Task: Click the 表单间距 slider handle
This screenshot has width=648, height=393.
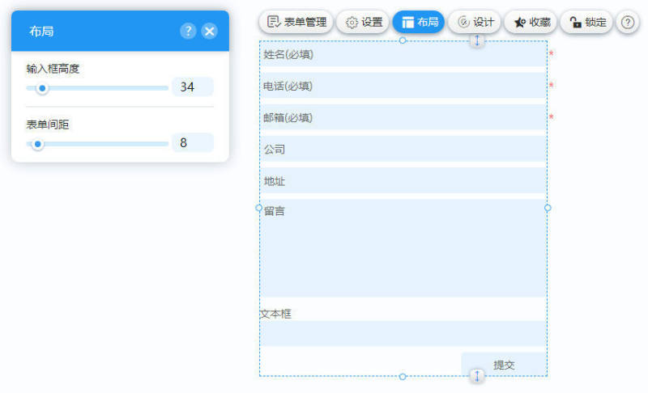Action: click(37, 145)
